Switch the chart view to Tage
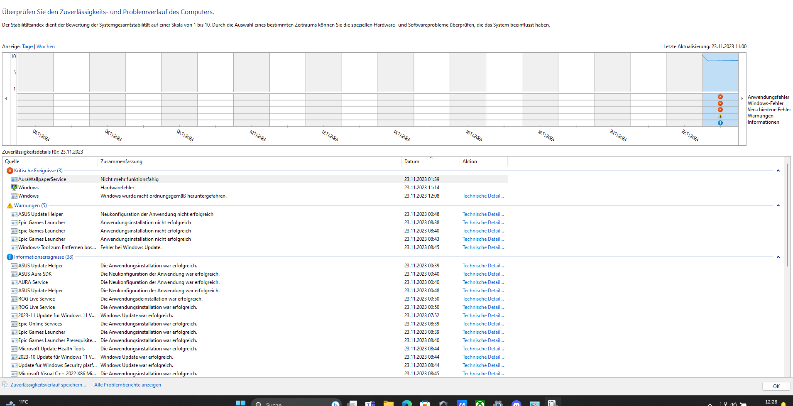793x406 pixels. [x=27, y=46]
